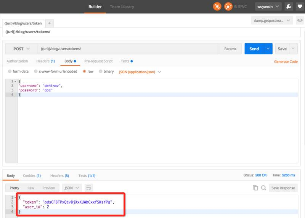Open the request Headers (1) tab
The width and height of the screenshot is (305, 218).
45,61
